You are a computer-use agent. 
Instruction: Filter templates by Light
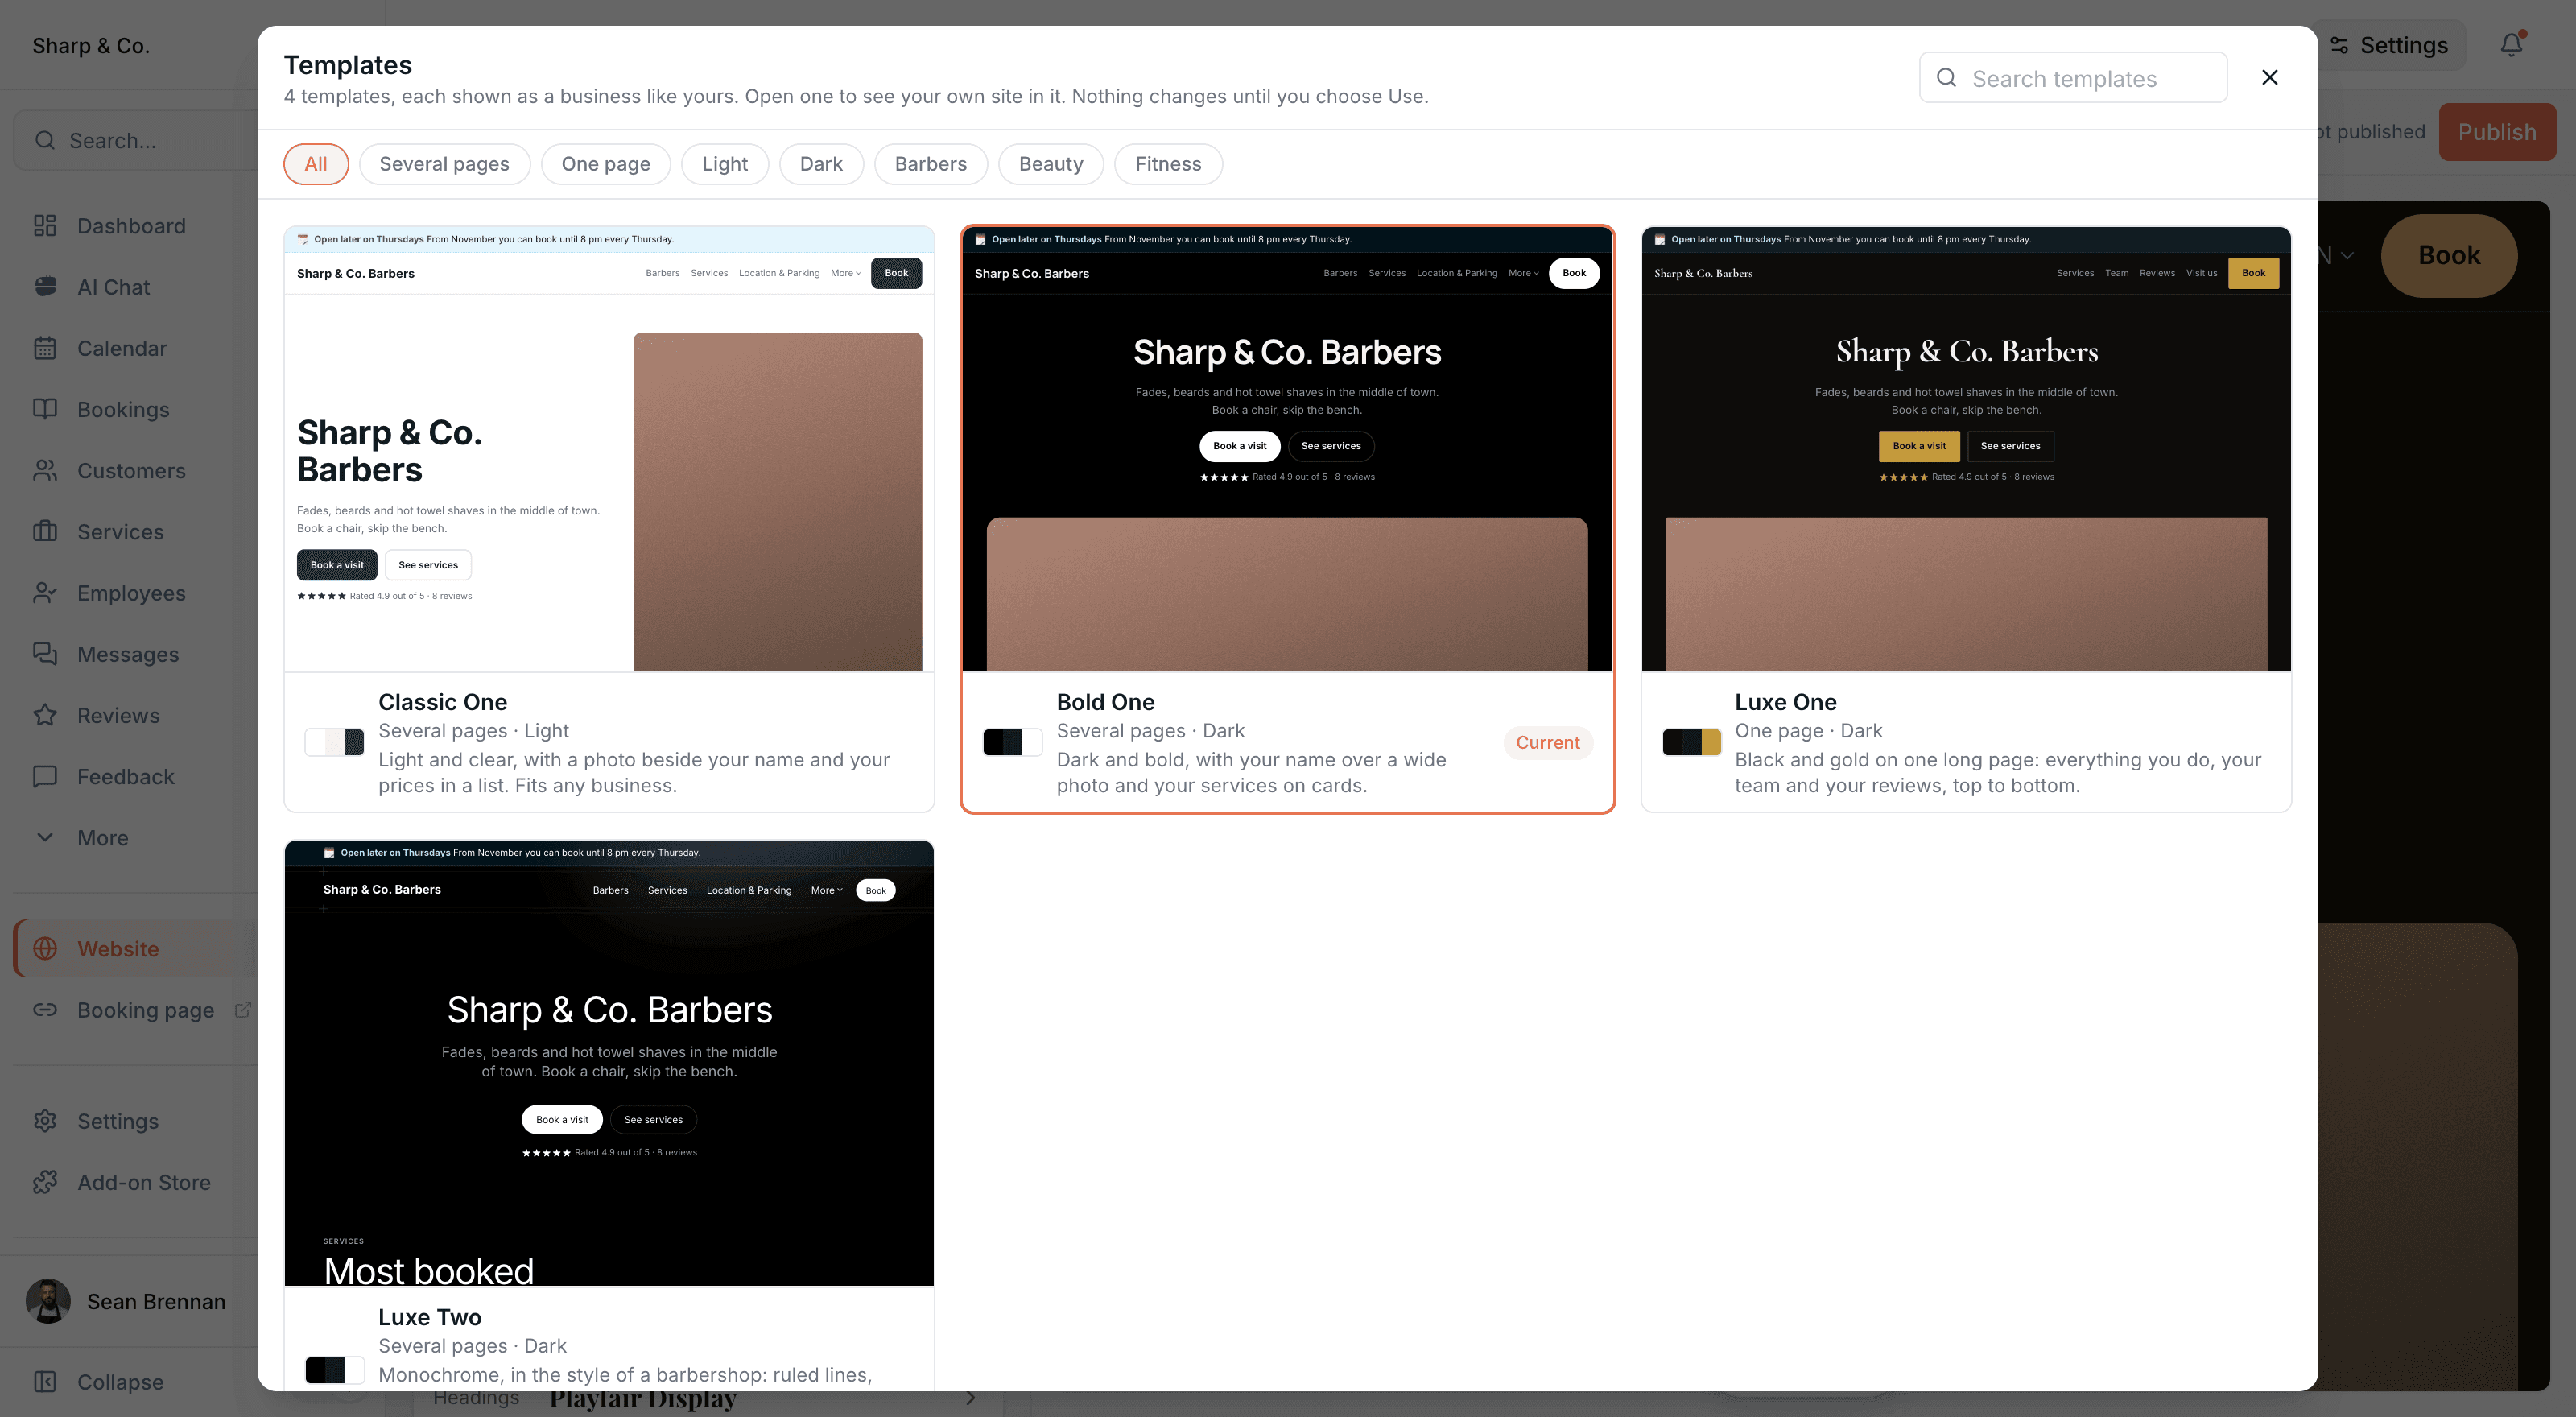pyautogui.click(x=725, y=164)
